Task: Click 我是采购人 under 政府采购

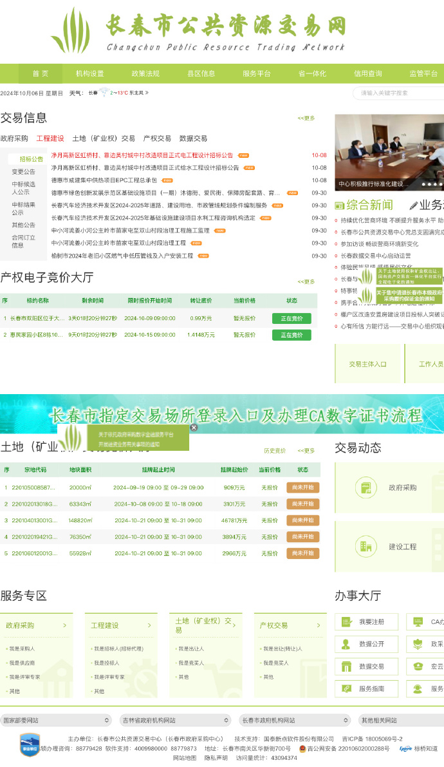Action: (22, 648)
